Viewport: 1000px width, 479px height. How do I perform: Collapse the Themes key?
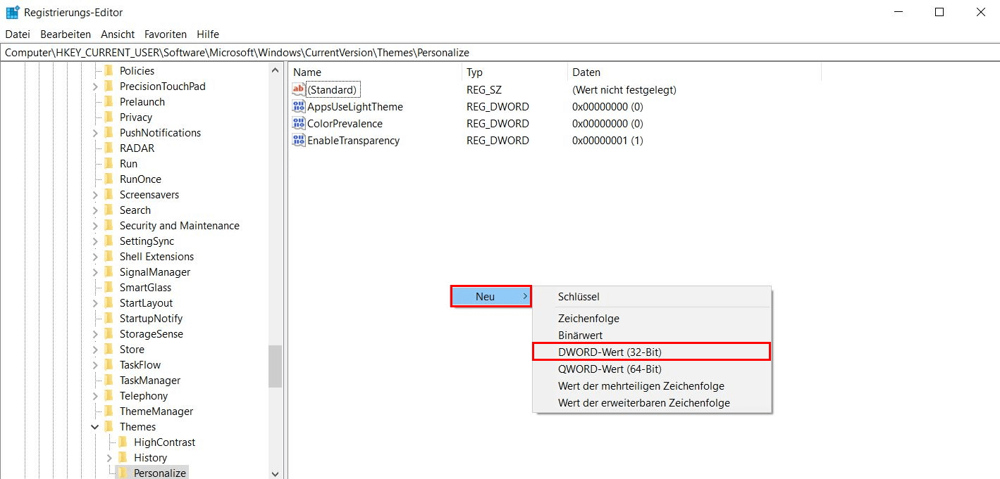95,426
